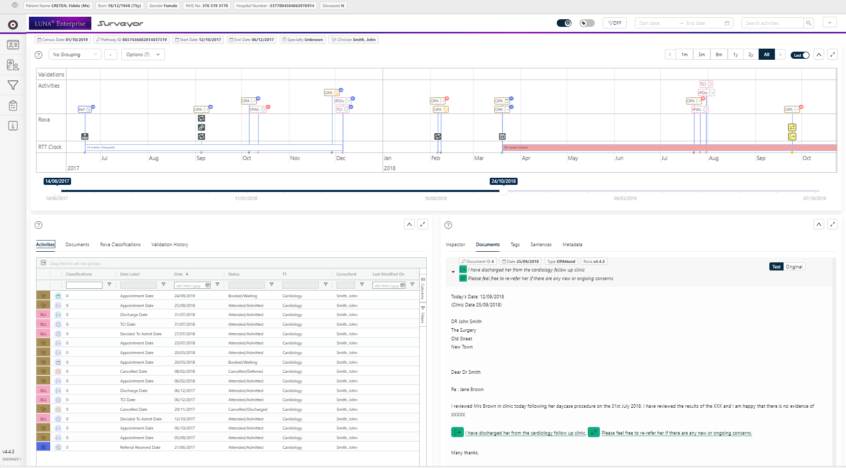
Task: Click the funnel filter icon in sidebar
Action: 13,86
